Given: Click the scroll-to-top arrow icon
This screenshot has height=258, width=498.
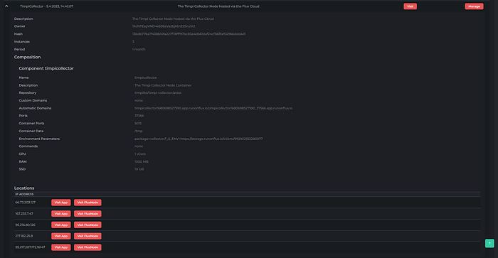Looking at the screenshot, I should [489, 243].
